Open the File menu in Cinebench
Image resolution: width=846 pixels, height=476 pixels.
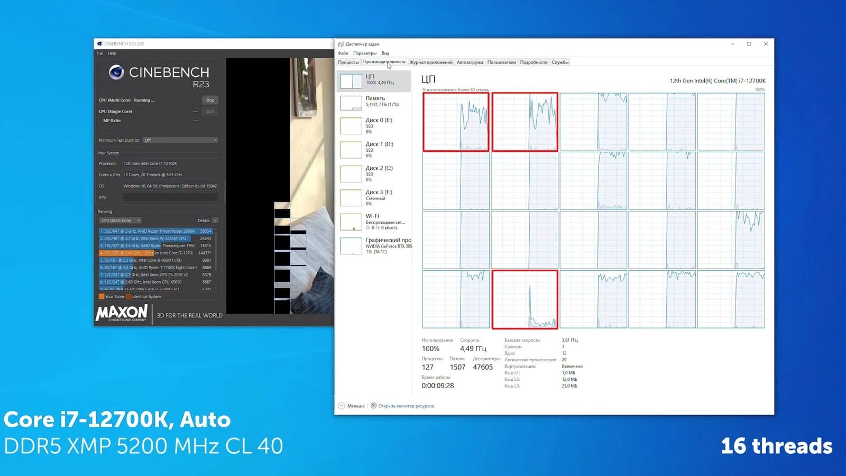pyautogui.click(x=100, y=53)
